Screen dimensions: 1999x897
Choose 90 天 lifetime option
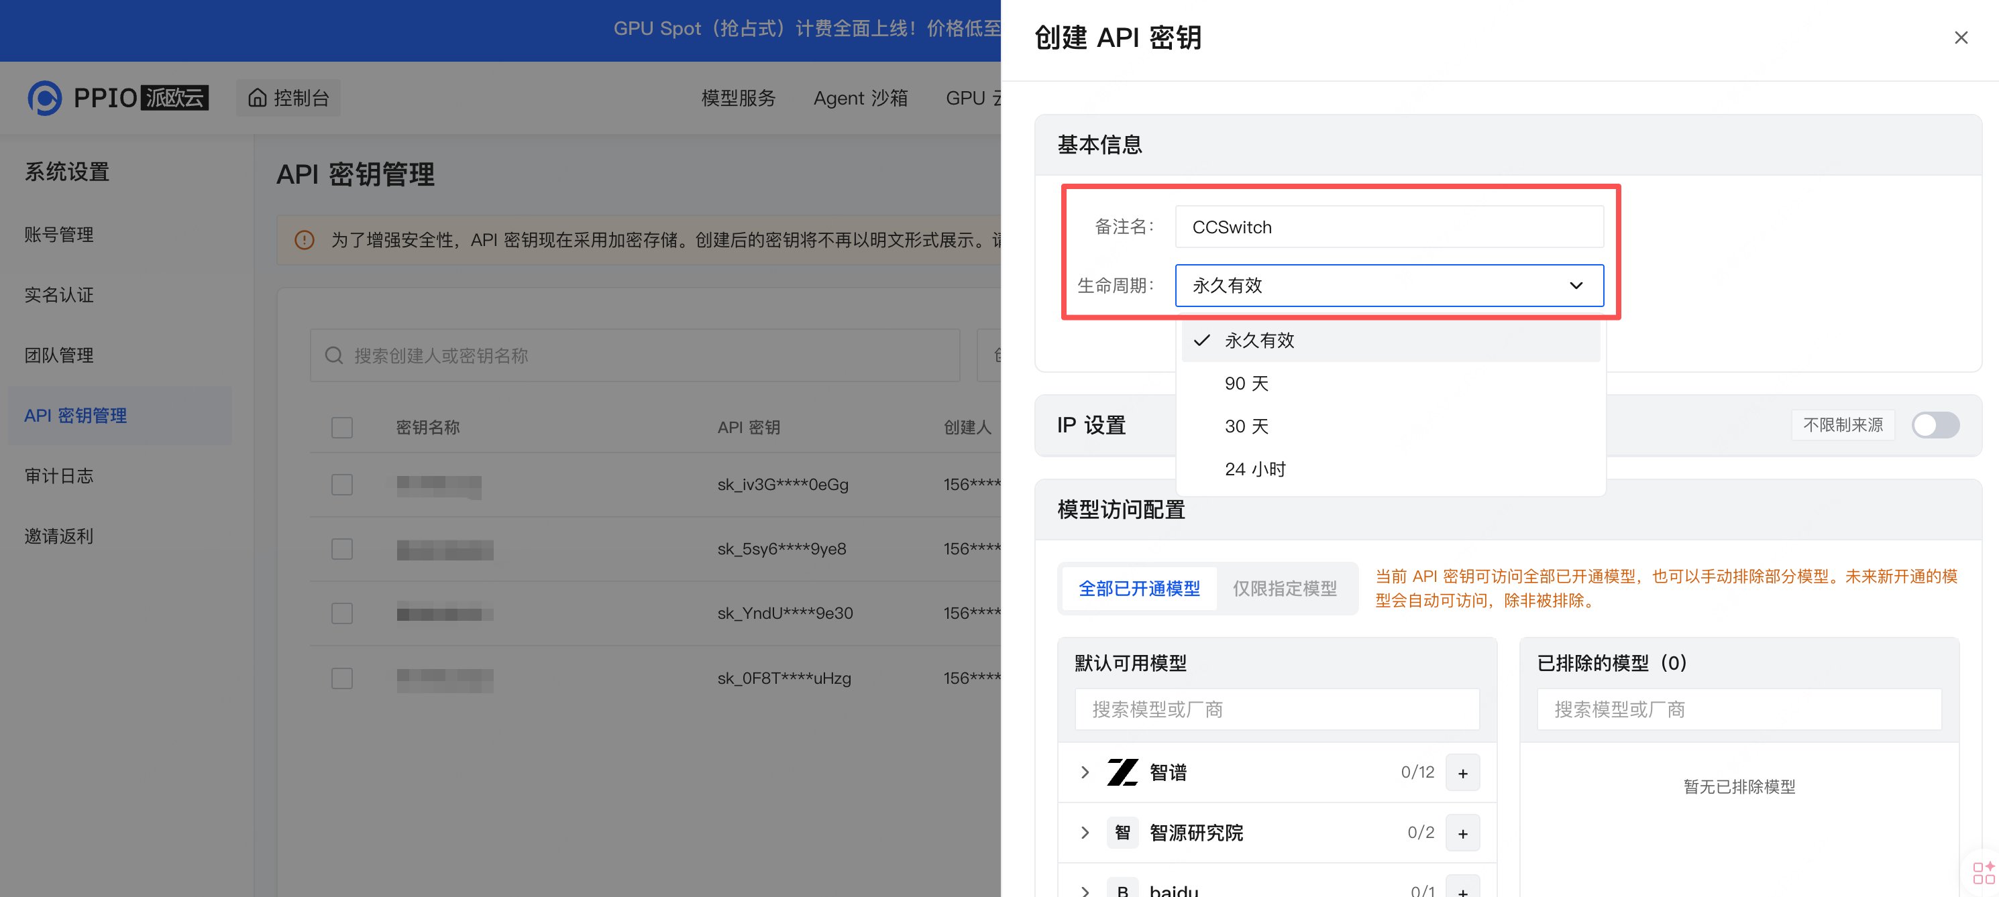click(x=1391, y=383)
